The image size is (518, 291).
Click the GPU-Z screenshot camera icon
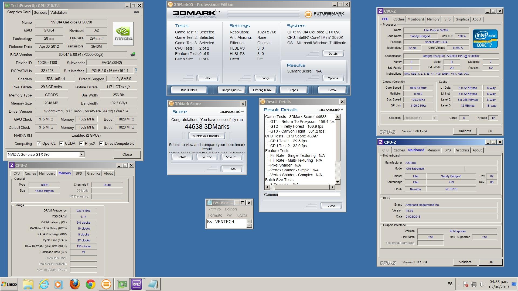click(137, 12)
